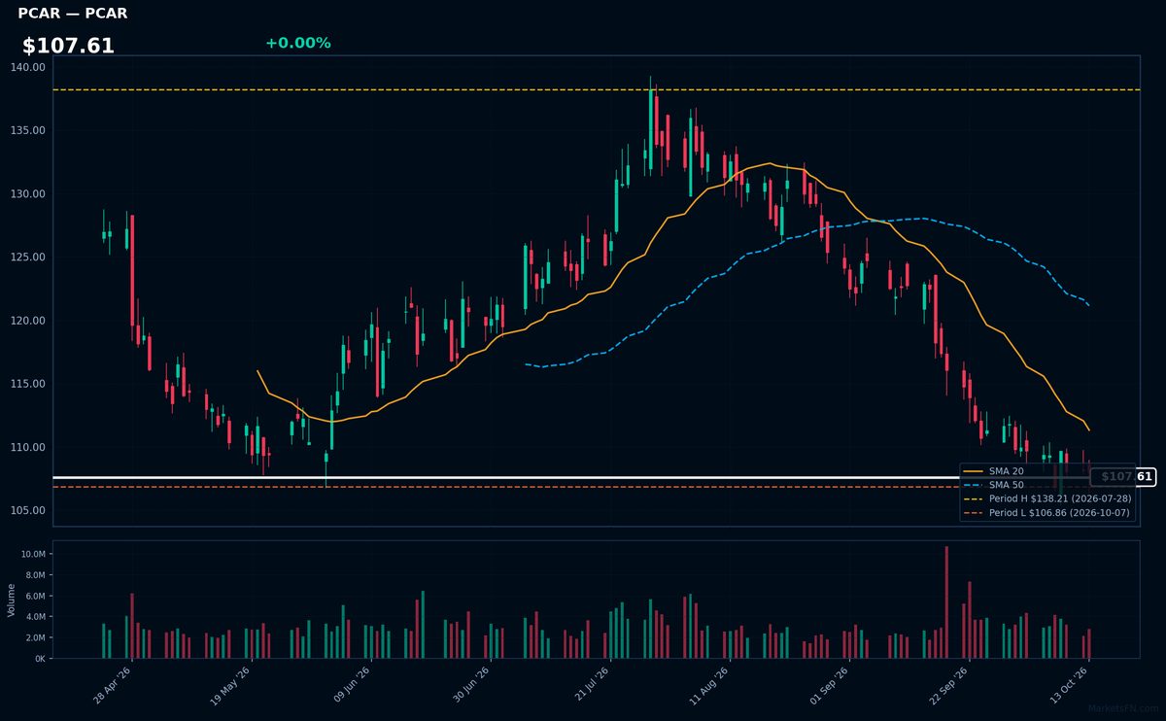Click the 01 Sep '26 date label

pyautogui.click(x=830, y=686)
